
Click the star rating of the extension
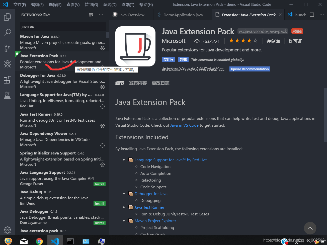tap(243, 41)
